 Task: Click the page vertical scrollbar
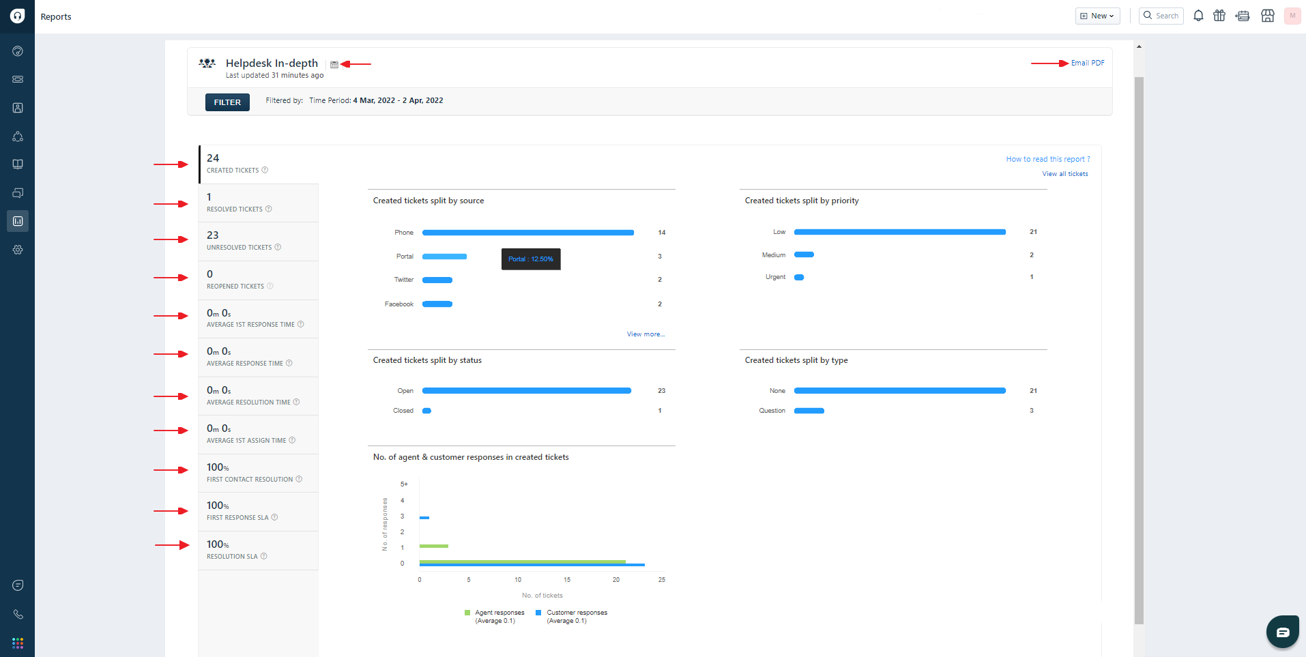click(x=1139, y=350)
